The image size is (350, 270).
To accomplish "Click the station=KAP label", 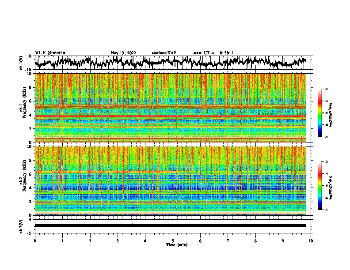I will (x=164, y=53).
